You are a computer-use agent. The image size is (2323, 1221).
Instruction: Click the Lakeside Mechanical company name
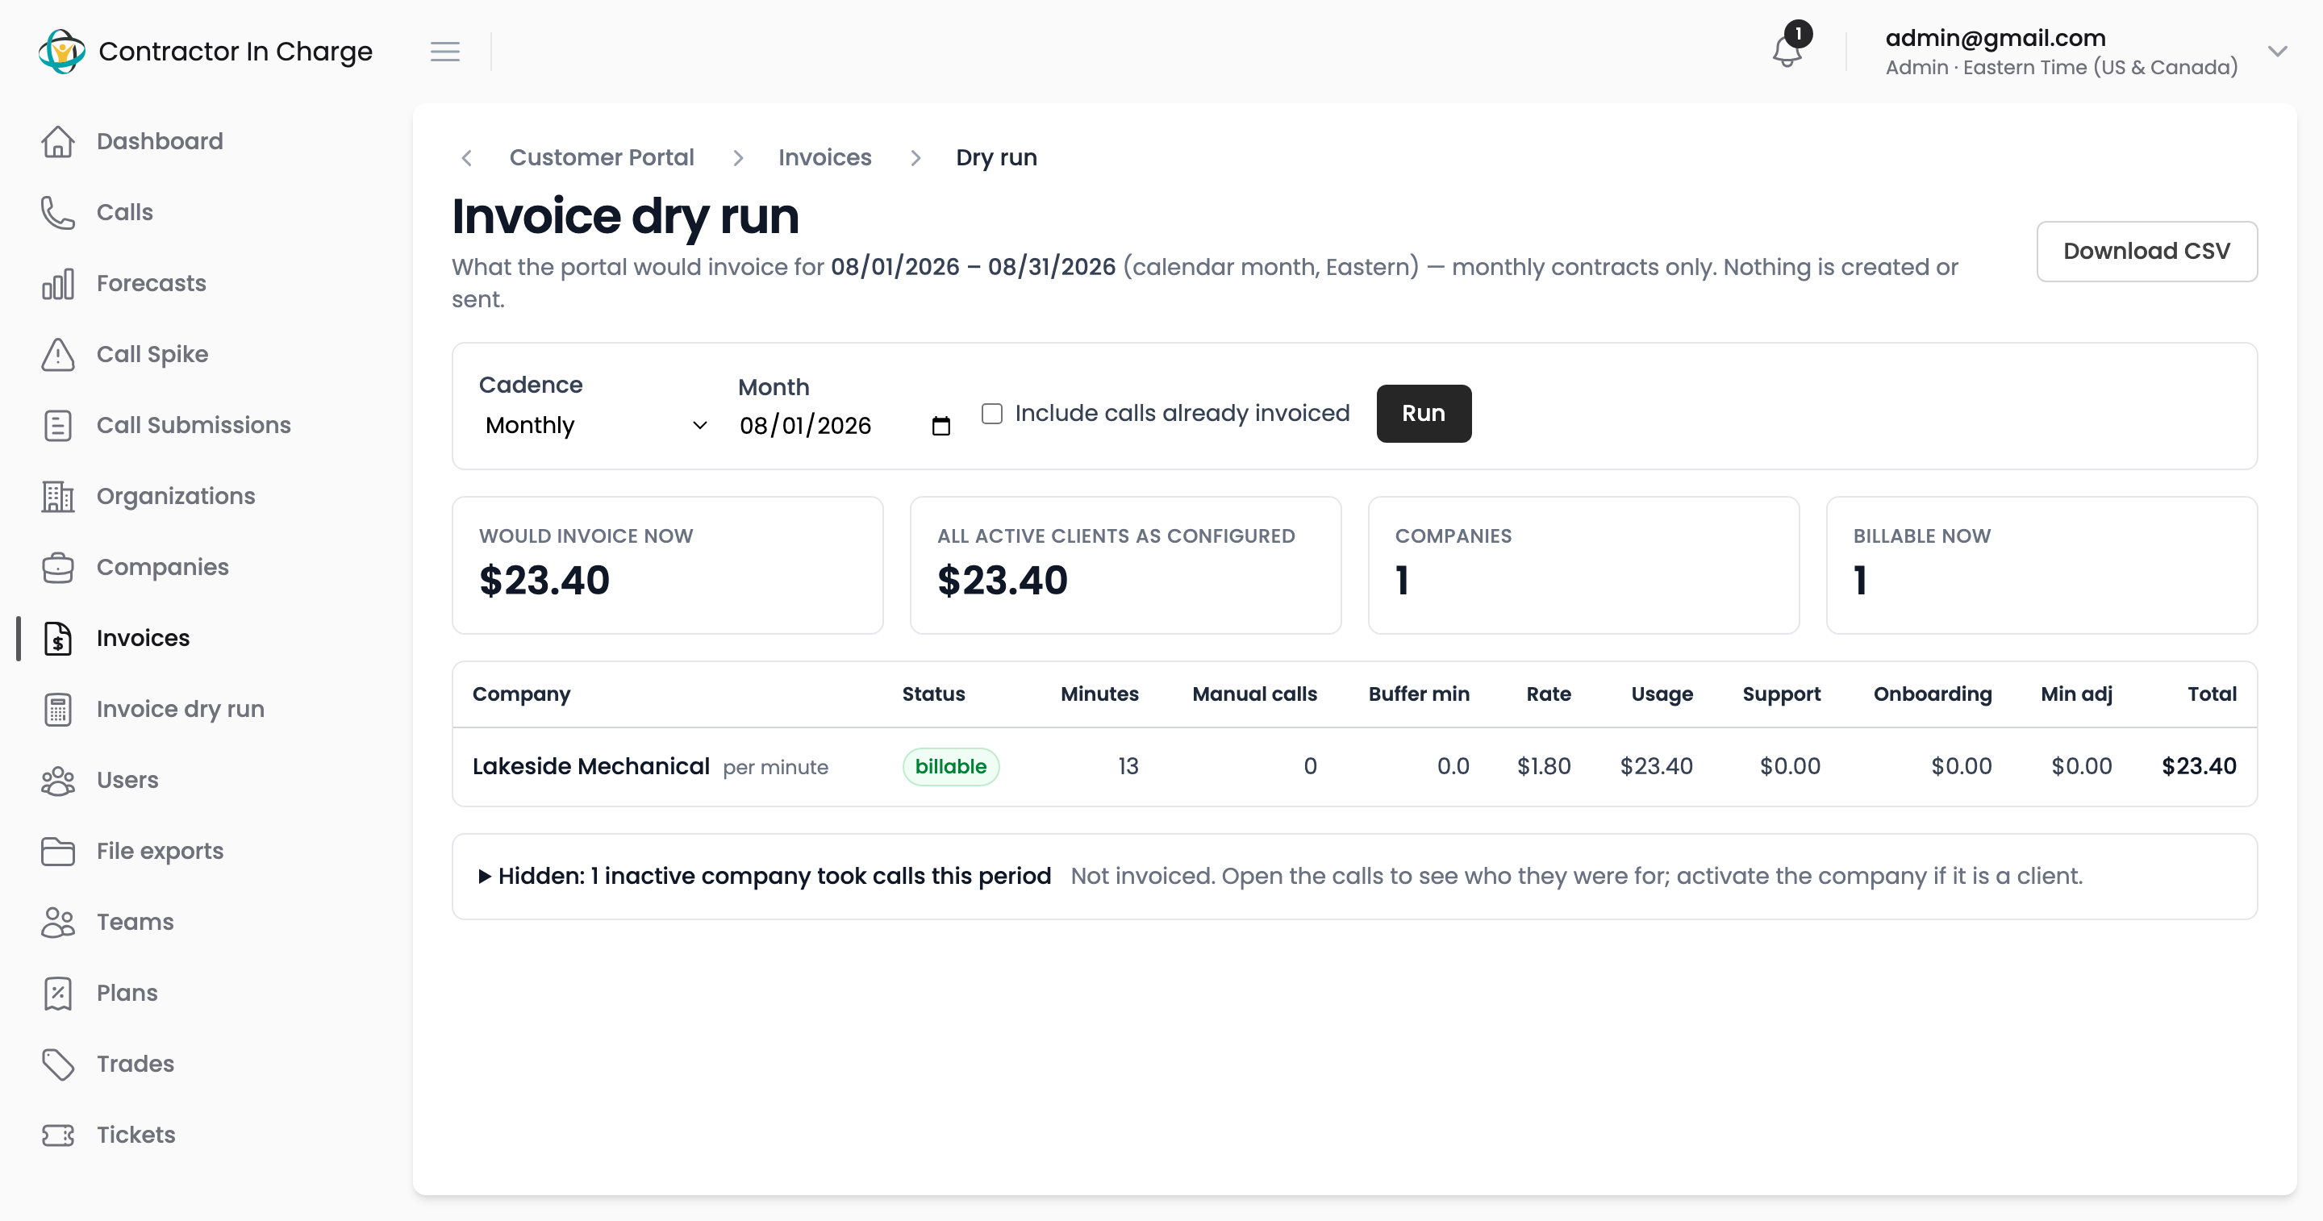tap(590, 766)
